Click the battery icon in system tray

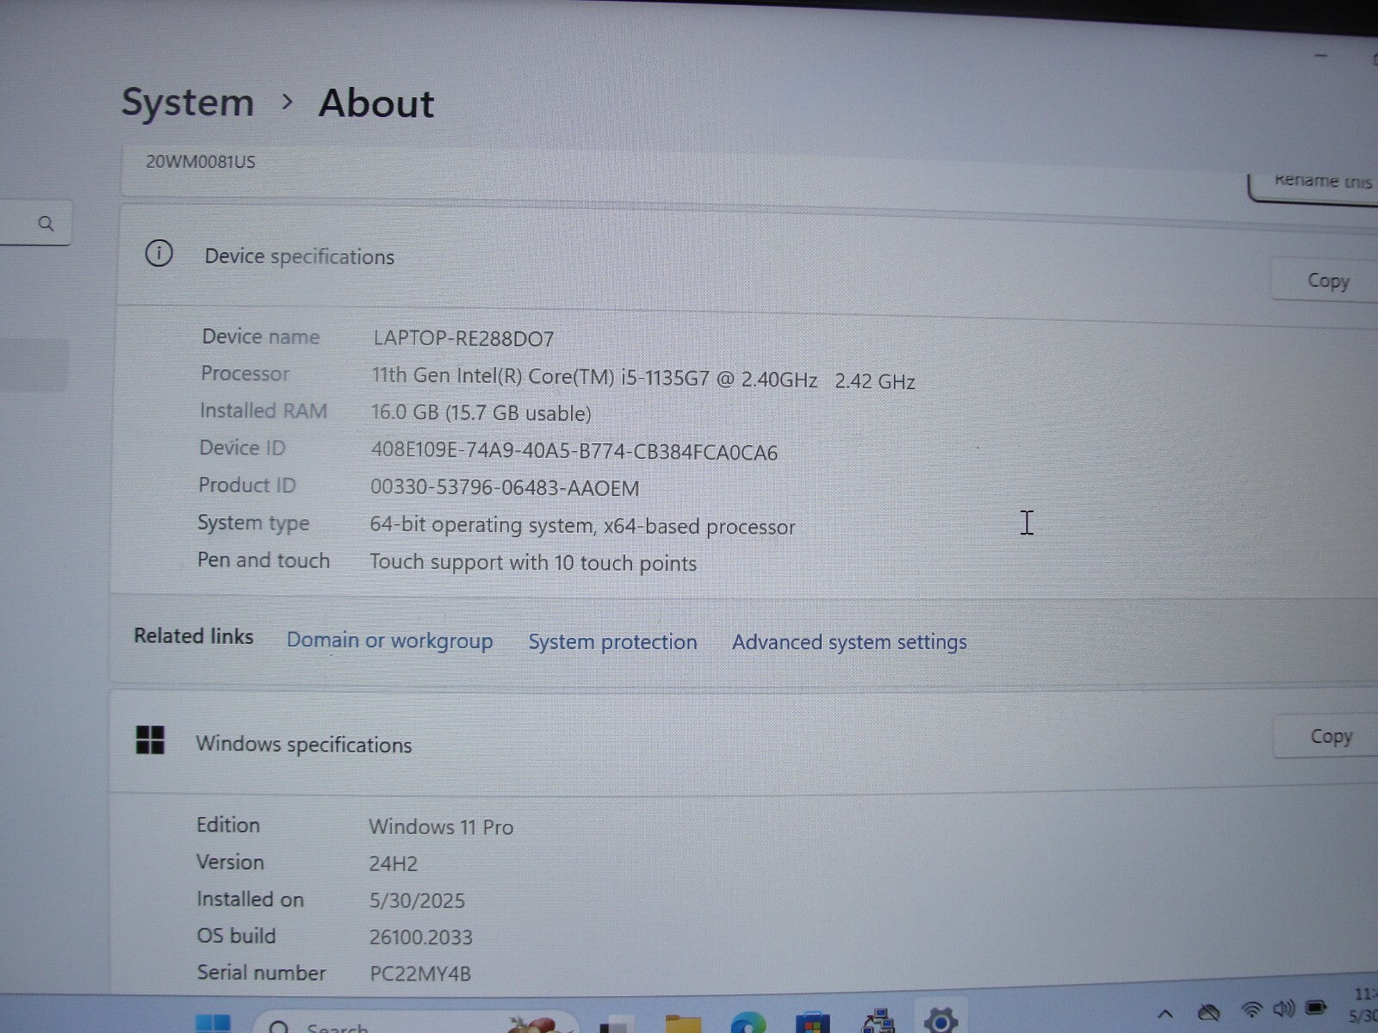pyautogui.click(x=1316, y=1009)
